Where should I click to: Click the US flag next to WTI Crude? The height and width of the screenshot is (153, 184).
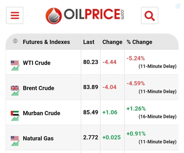(15, 63)
